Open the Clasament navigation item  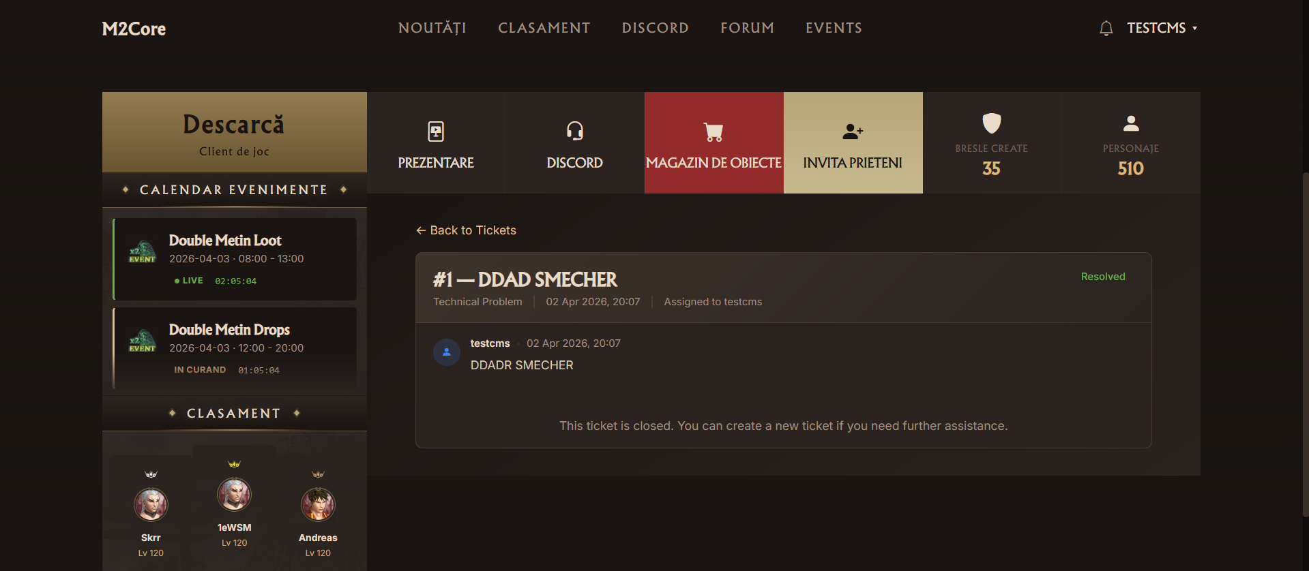544,28
